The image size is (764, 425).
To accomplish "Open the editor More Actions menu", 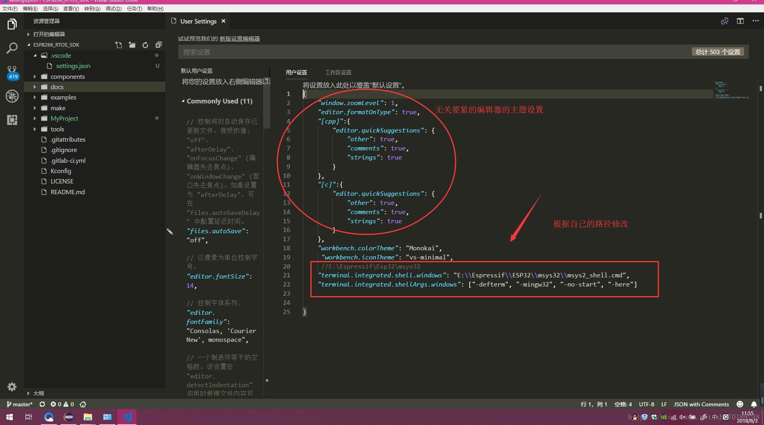I will coord(755,21).
